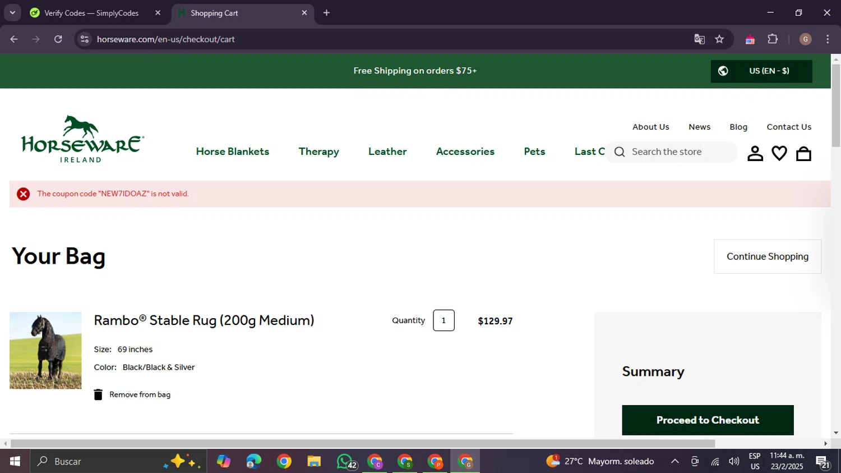The image size is (841, 473).
Task: Click the Free Shipping on orders $75+ banner text
Action: 415,71
